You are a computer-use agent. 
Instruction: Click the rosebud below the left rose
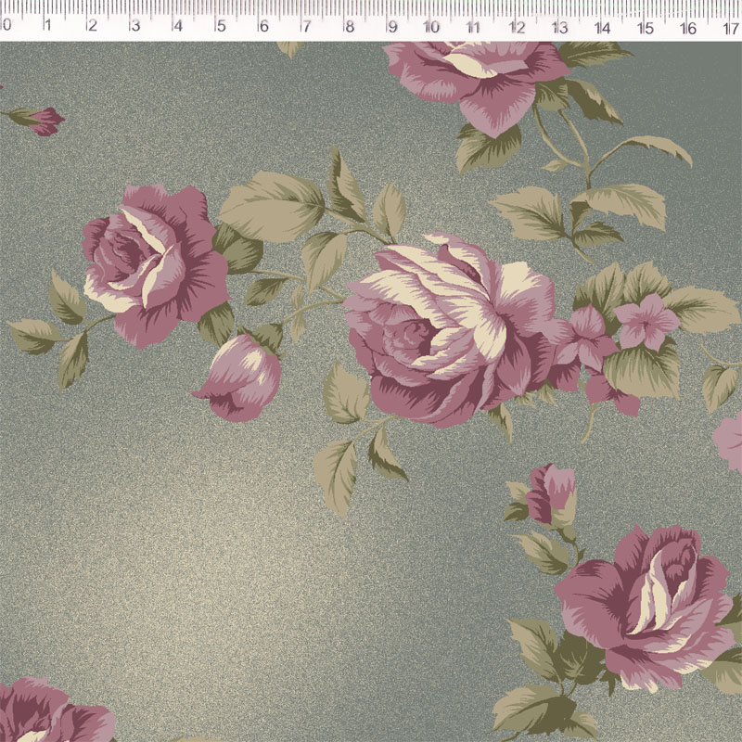point(239,378)
